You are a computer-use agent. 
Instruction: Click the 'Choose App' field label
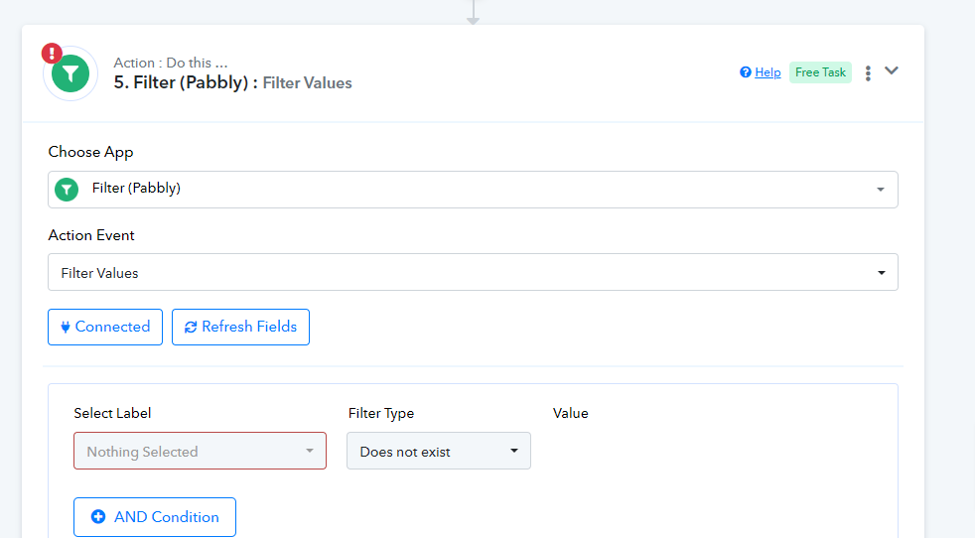pos(90,153)
